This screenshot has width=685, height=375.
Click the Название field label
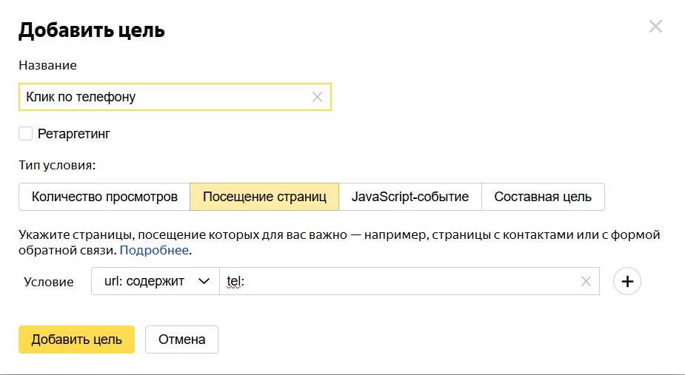click(47, 65)
